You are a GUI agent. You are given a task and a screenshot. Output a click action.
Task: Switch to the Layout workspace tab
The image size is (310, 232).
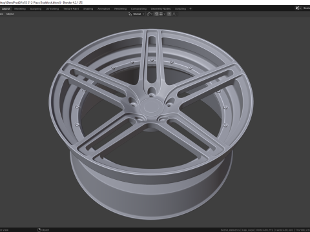(x=6, y=9)
